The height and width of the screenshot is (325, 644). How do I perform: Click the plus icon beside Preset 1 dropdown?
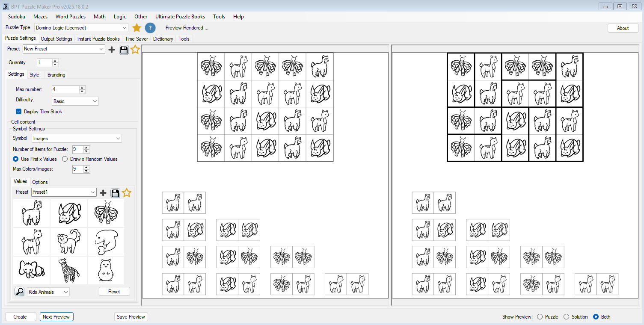(x=103, y=193)
